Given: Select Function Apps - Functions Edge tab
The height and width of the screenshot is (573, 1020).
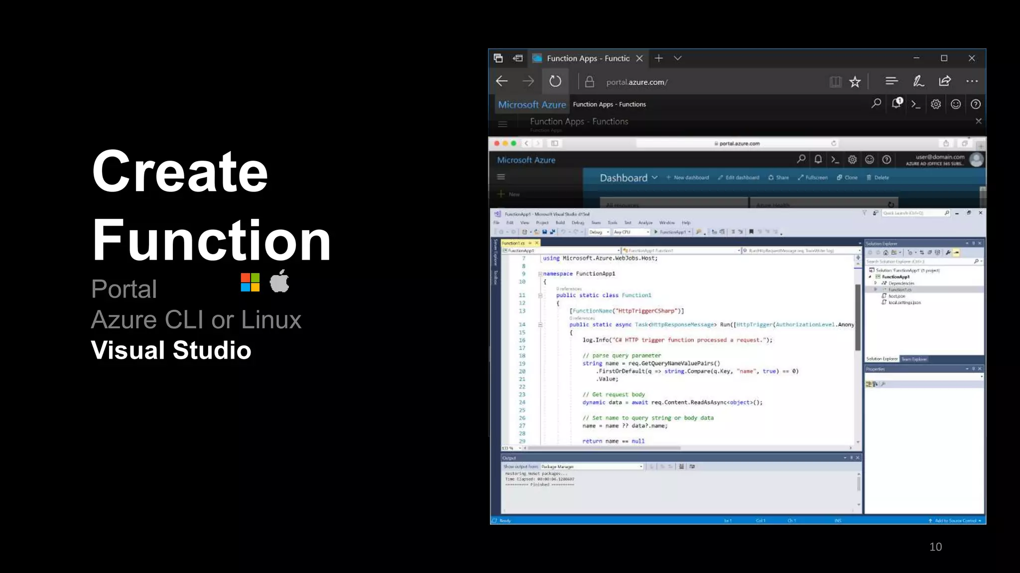Looking at the screenshot, I should (588, 58).
